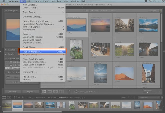
Task: Select sunsetocean.jpg grid thumbnail
Action: 100,25
